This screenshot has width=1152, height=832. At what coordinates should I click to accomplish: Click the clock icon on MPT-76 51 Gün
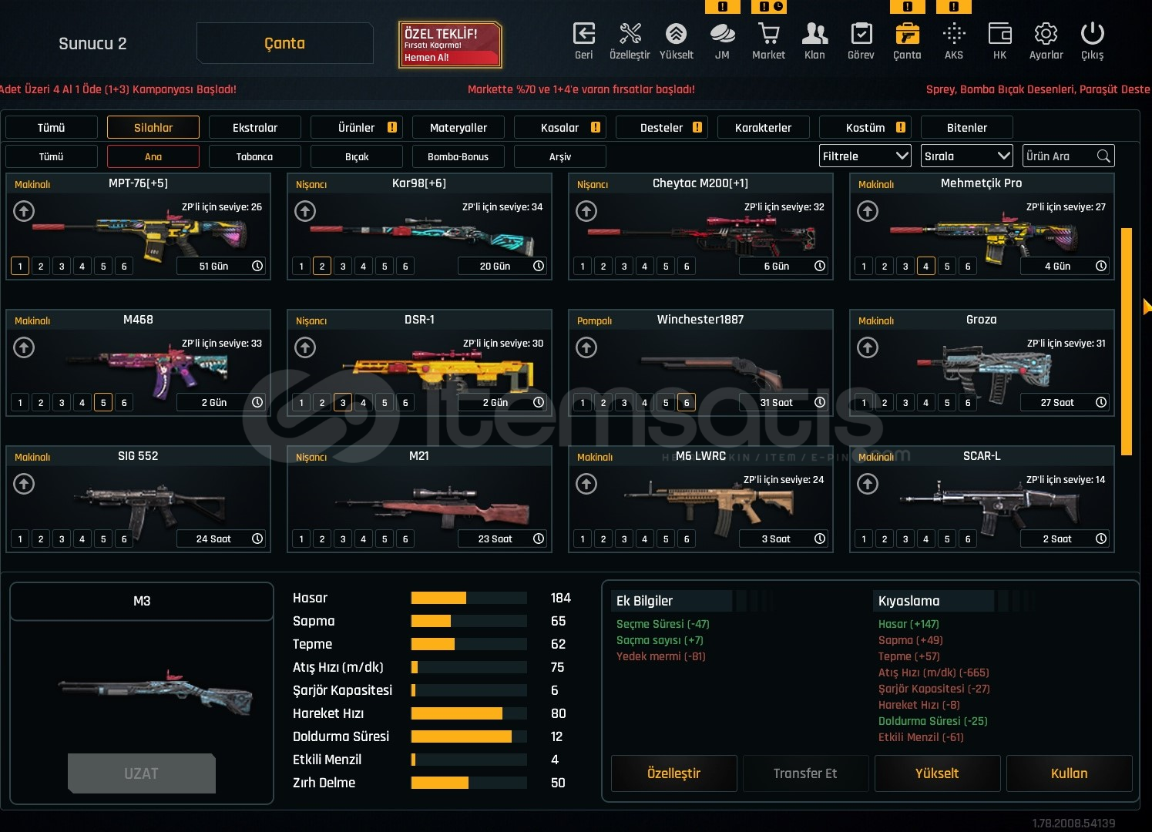click(257, 266)
